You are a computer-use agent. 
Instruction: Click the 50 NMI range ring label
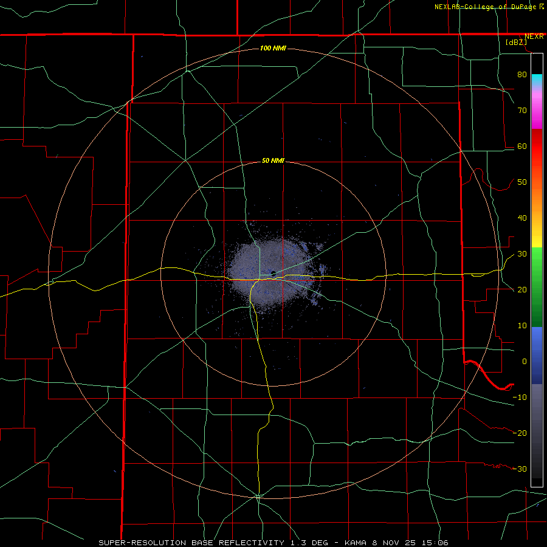point(273,161)
